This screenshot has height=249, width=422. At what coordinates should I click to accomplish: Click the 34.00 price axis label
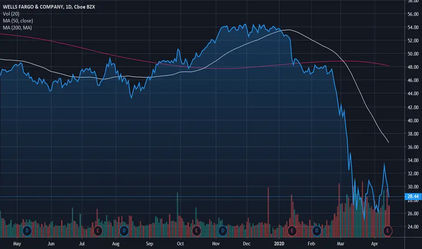[x=413, y=160]
